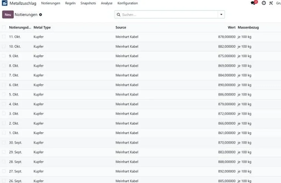
Task: Click the magnifier icon in search bar
Action: [x=119, y=15]
